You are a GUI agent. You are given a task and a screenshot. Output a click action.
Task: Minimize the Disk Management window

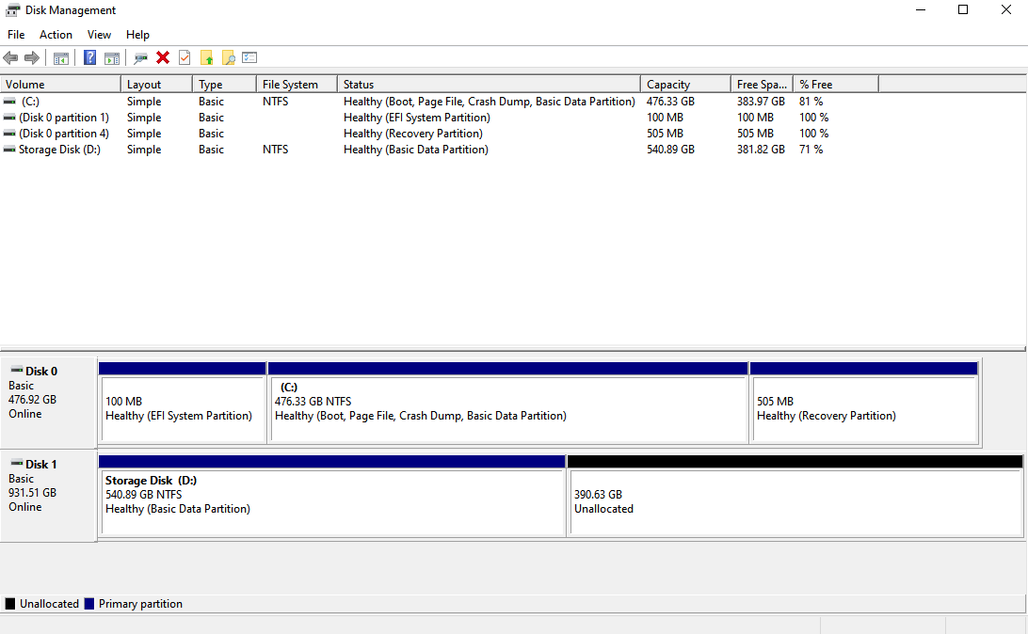point(921,9)
